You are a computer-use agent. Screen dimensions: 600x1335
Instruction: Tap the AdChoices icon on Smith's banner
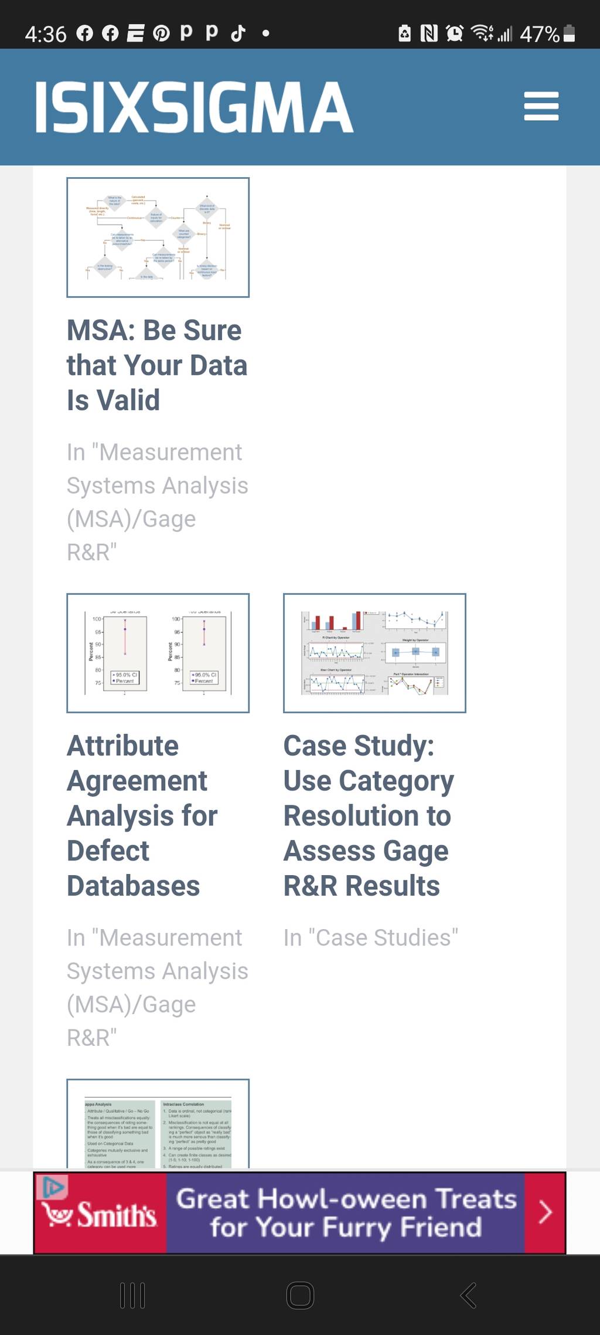52,1187
